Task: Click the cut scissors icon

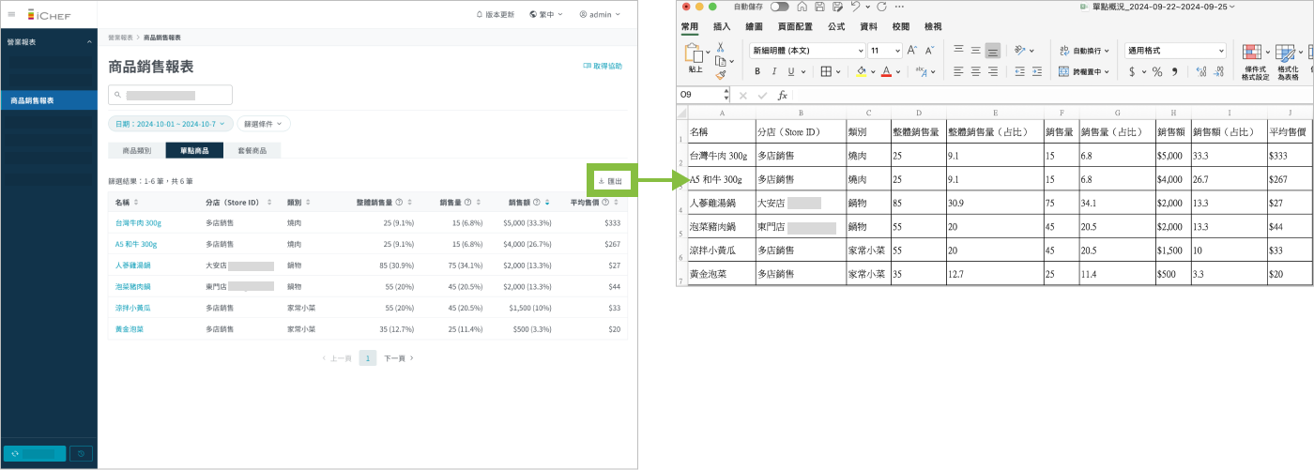Action: (720, 47)
